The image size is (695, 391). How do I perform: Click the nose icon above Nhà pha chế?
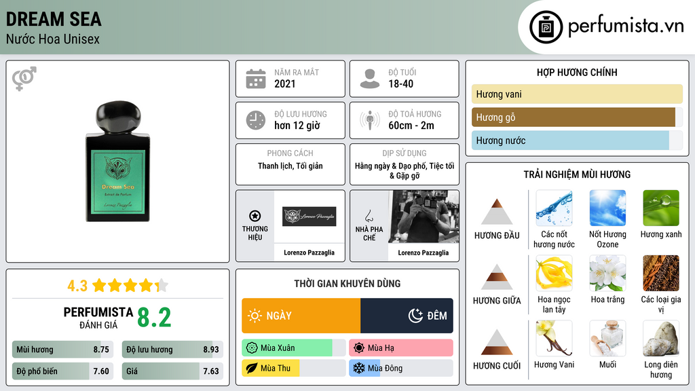click(x=369, y=216)
